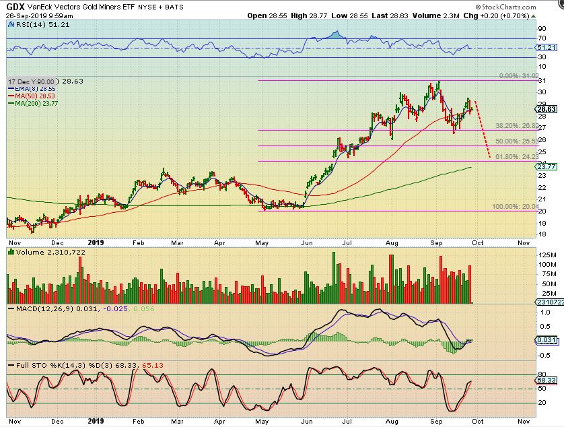Click the Volume 2,310,722 label
This screenshot has height=427, width=564.
46,253
